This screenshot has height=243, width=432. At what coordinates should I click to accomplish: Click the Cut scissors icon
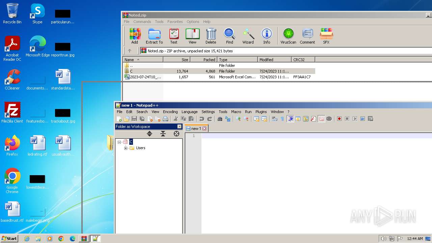(175, 119)
